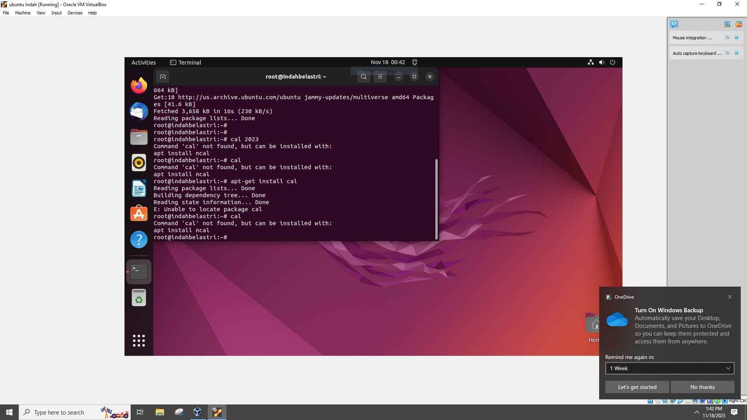747x420 pixels.
Task: Delete all finished notifications in VirtualBox panel
Action: coord(738,24)
